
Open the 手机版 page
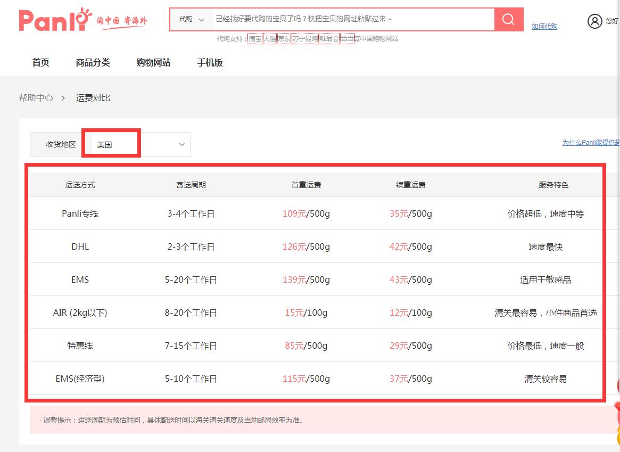pyautogui.click(x=210, y=62)
